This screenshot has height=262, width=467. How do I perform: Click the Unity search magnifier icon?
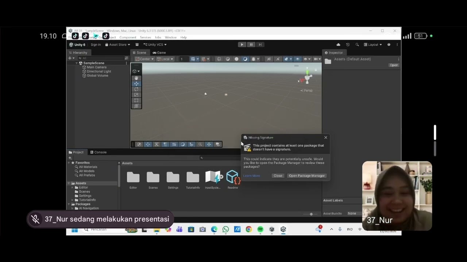[357, 44]
